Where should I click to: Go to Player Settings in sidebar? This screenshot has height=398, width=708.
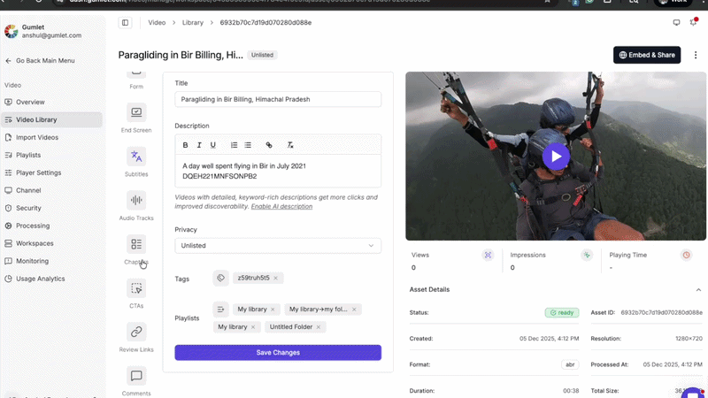pos(39,172)
